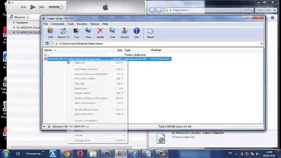Select the parent folder ".." row

click(x=108, y=54)
